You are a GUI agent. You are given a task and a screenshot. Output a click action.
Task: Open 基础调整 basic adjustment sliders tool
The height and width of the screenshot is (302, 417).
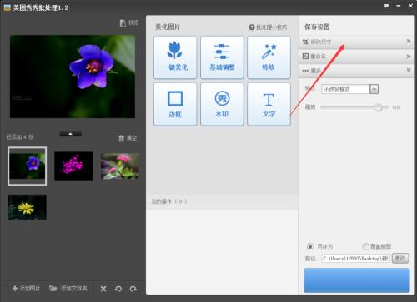tap(222, 57)
